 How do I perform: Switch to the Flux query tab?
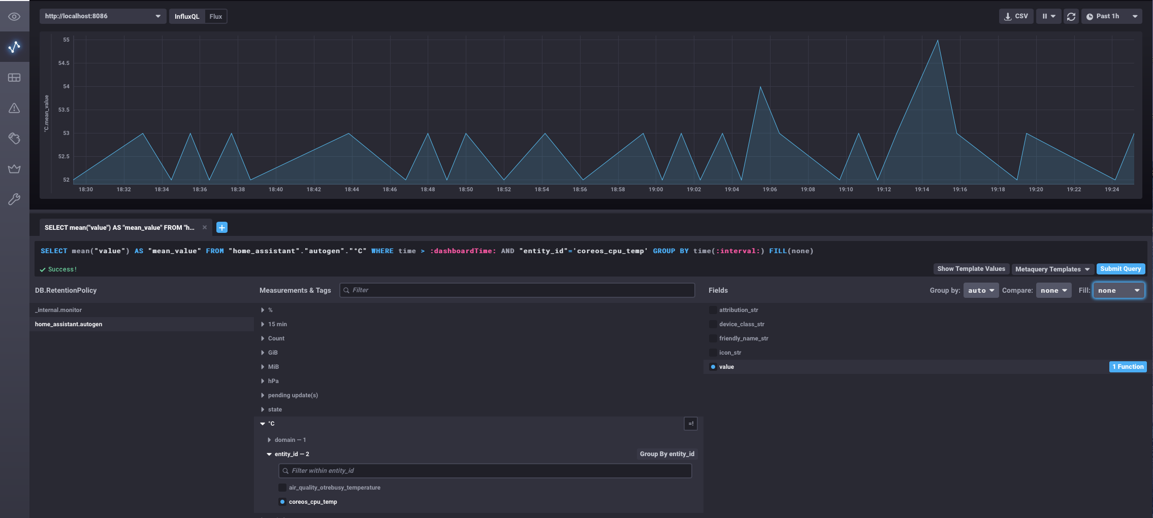coord(216,16)
